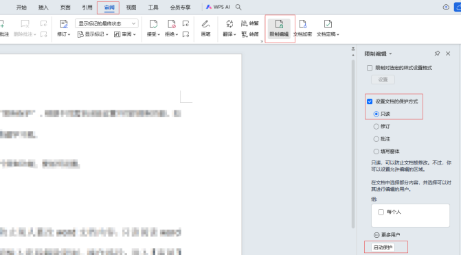Open the Restrict Editing (限制编辑) tool
The width and height of the screenshot is (461, 255).
[x=279, y=28]
